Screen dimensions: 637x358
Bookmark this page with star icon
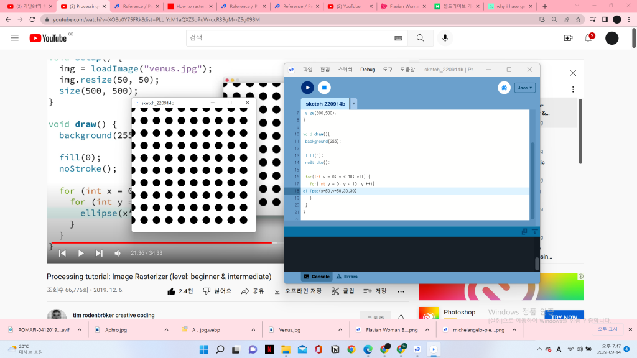point(578,19)
